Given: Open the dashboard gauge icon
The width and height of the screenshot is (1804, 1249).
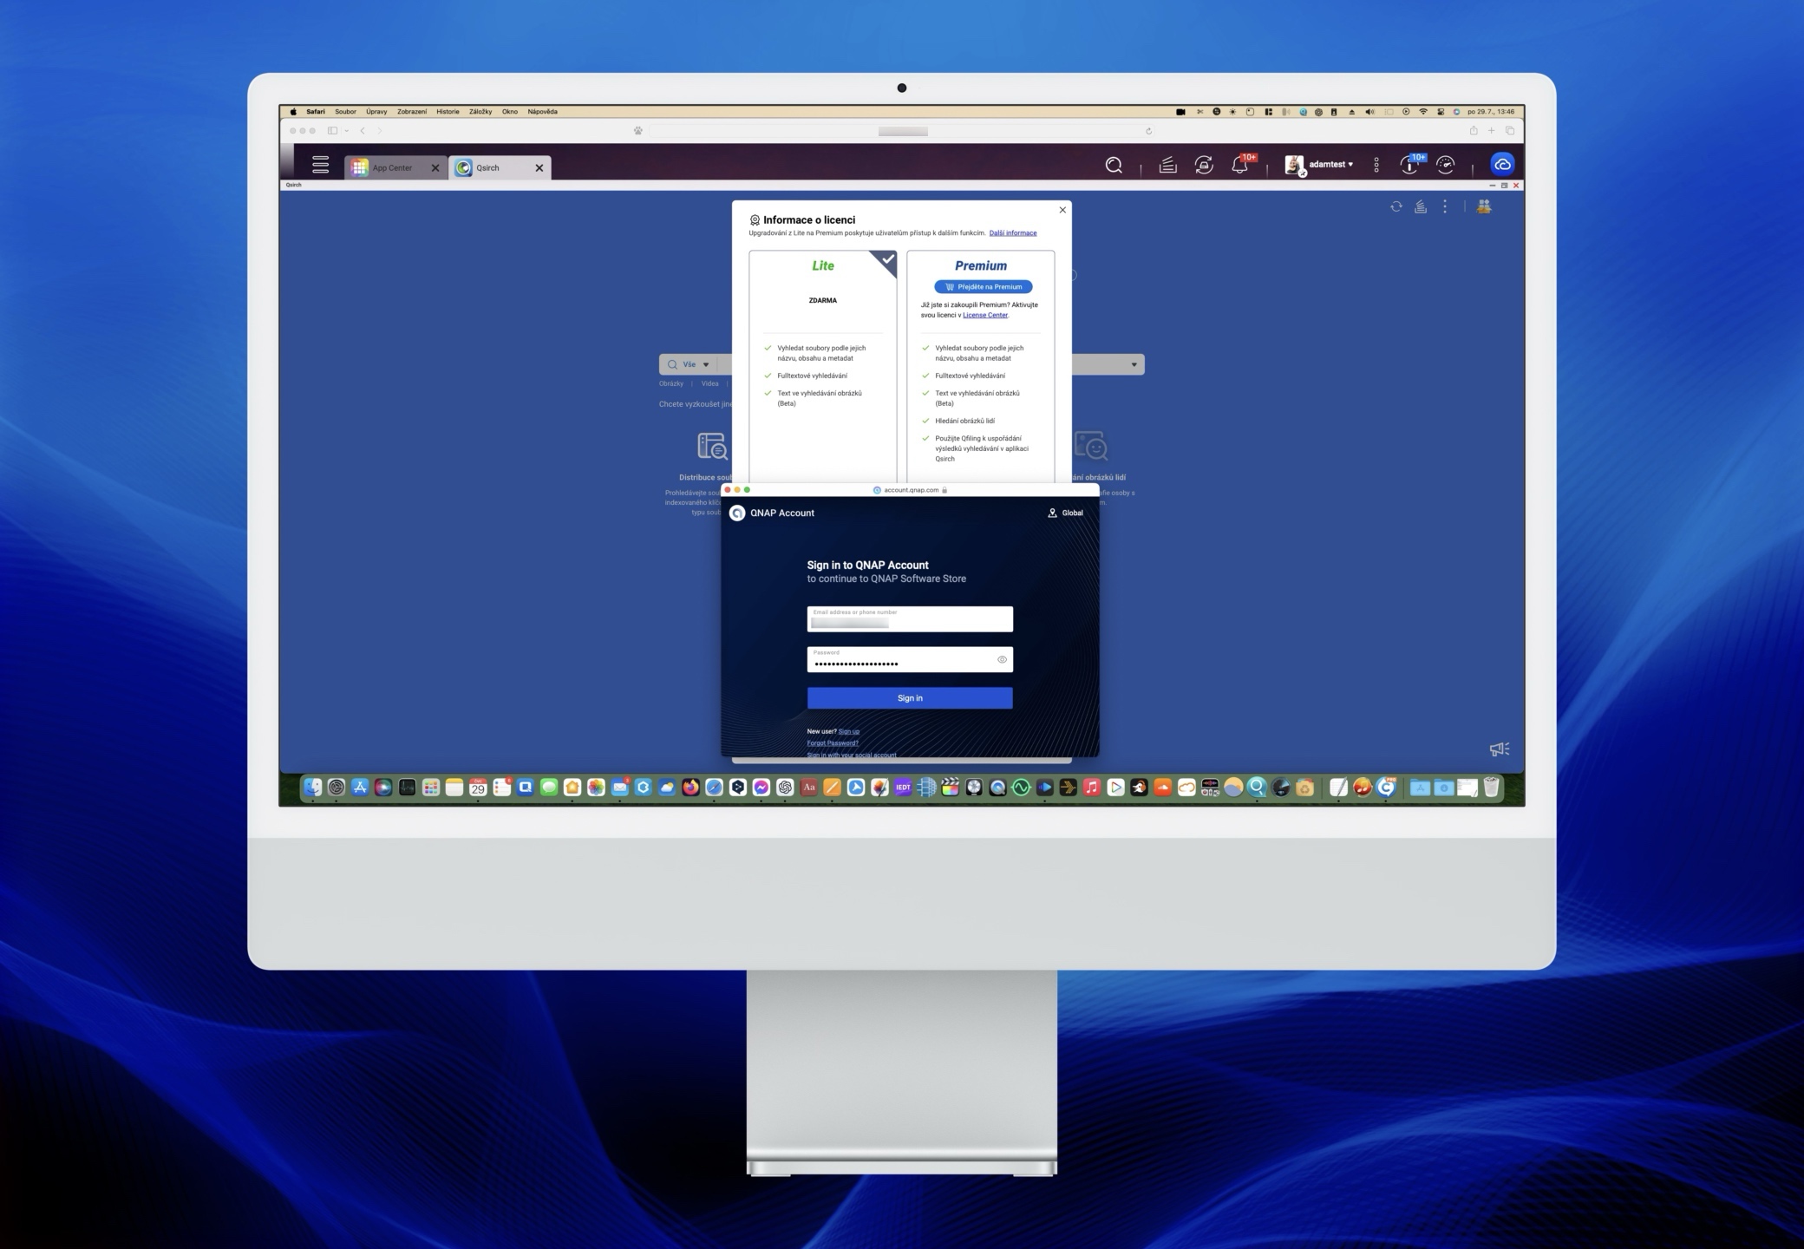Looking at the screenshot, I should [x=1445, y=165].
